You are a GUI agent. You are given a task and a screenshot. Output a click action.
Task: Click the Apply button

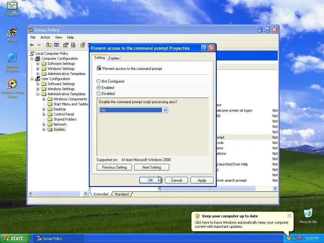click(202, 180)
